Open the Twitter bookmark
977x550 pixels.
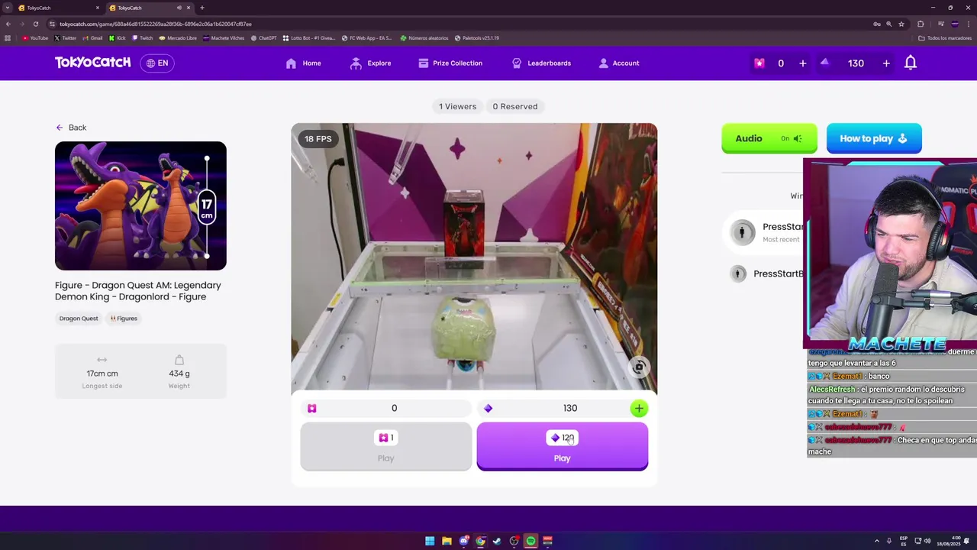point(66,38)
